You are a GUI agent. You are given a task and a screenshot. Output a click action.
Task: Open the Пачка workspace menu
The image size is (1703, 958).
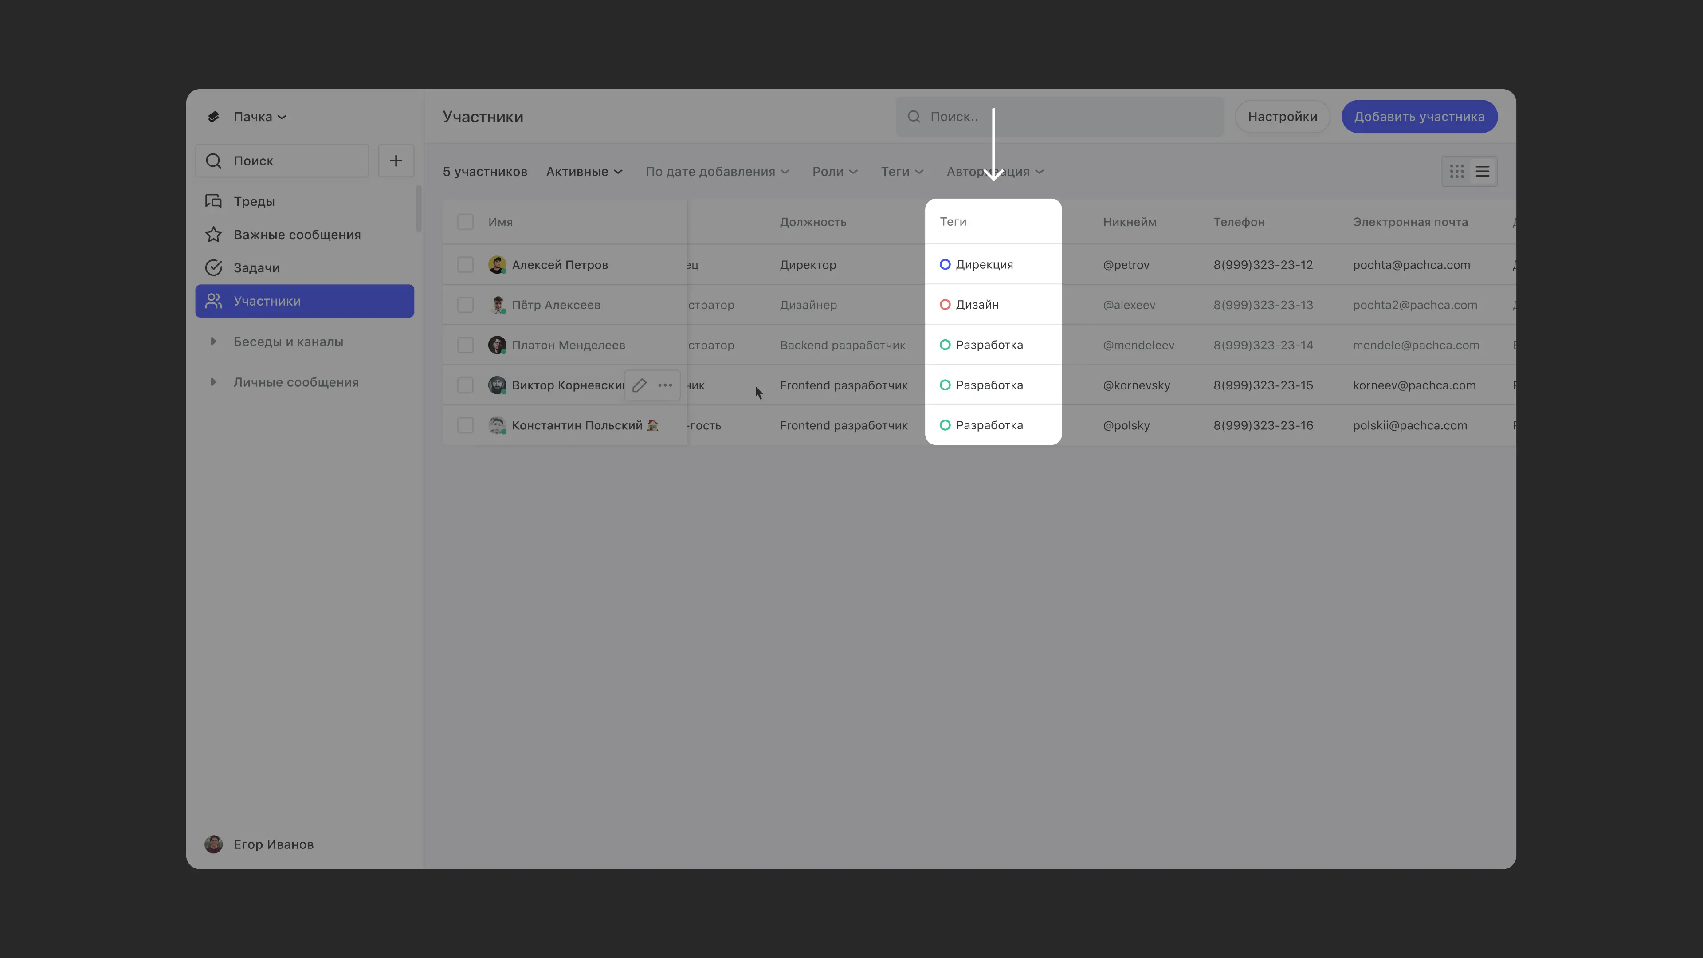click(259, 117)
